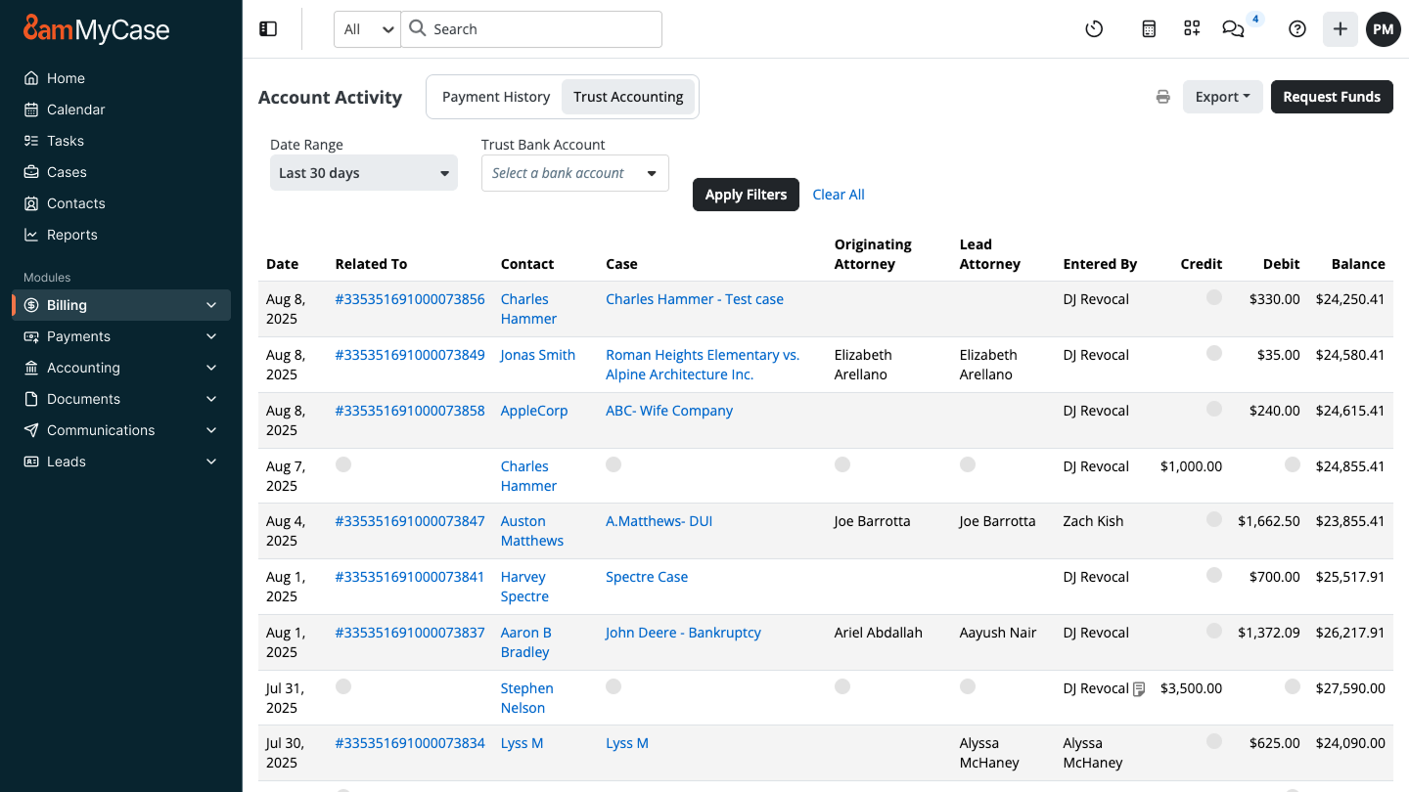The image size is (1409, 792).
Task: Click the Clear All link
Action: pos(839,194)
